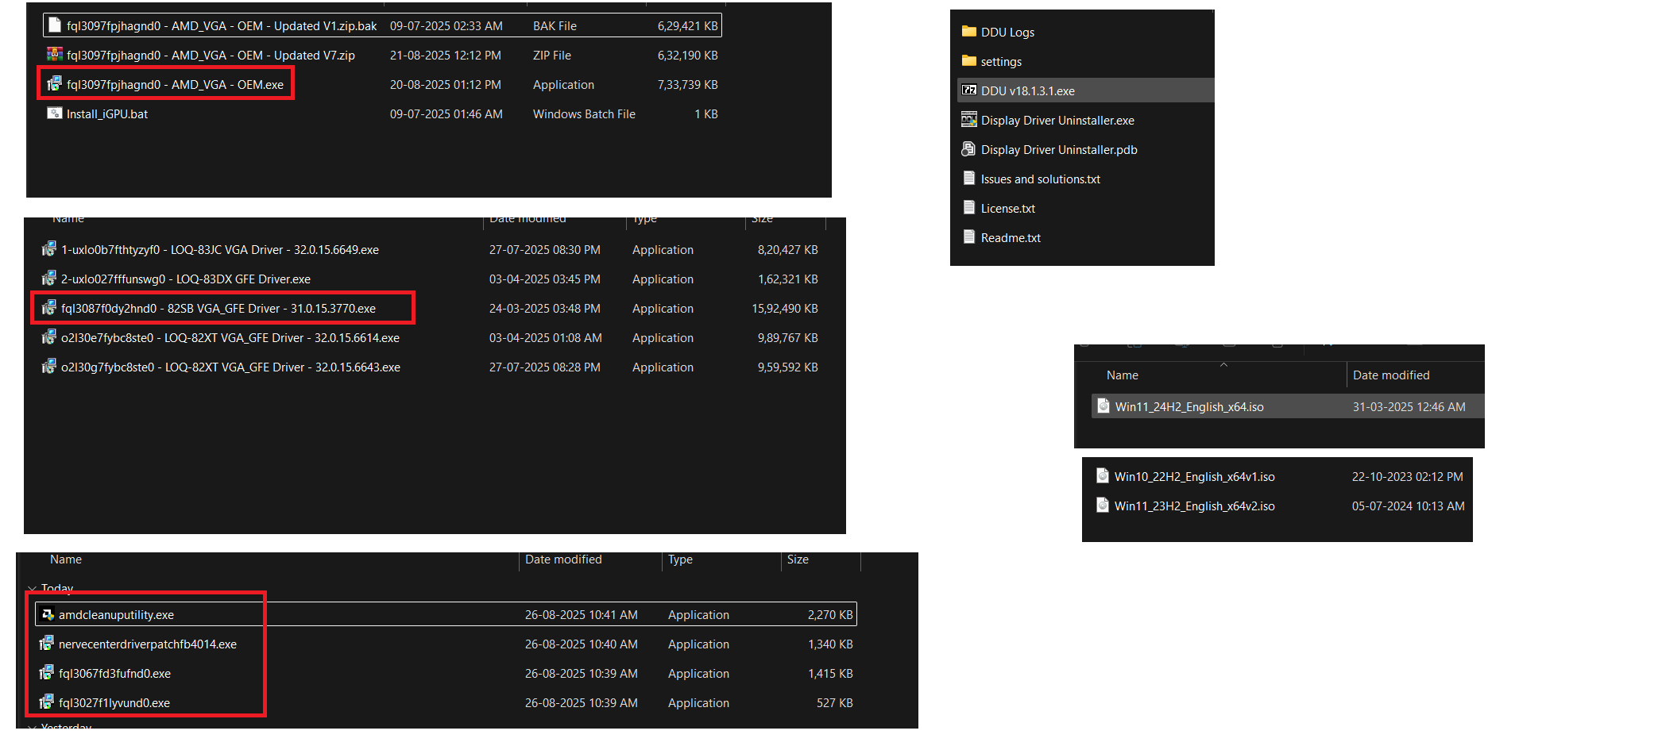The image size is (1662, 746).
Task: Click the blank file icon of the Updated V1.zip.bak file
Action: 54,25
